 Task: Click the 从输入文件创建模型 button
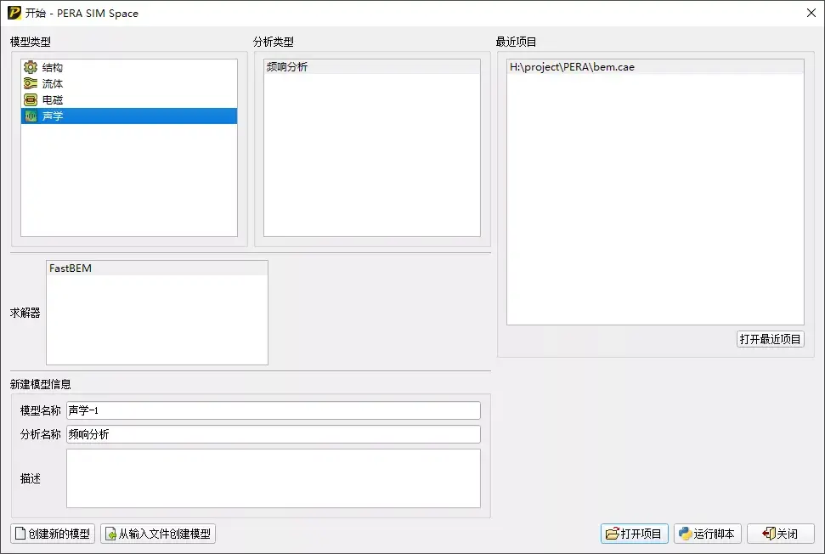157,534
